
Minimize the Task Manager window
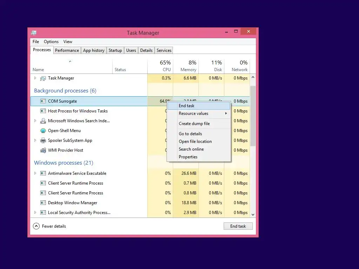click(x=226, y=32)
